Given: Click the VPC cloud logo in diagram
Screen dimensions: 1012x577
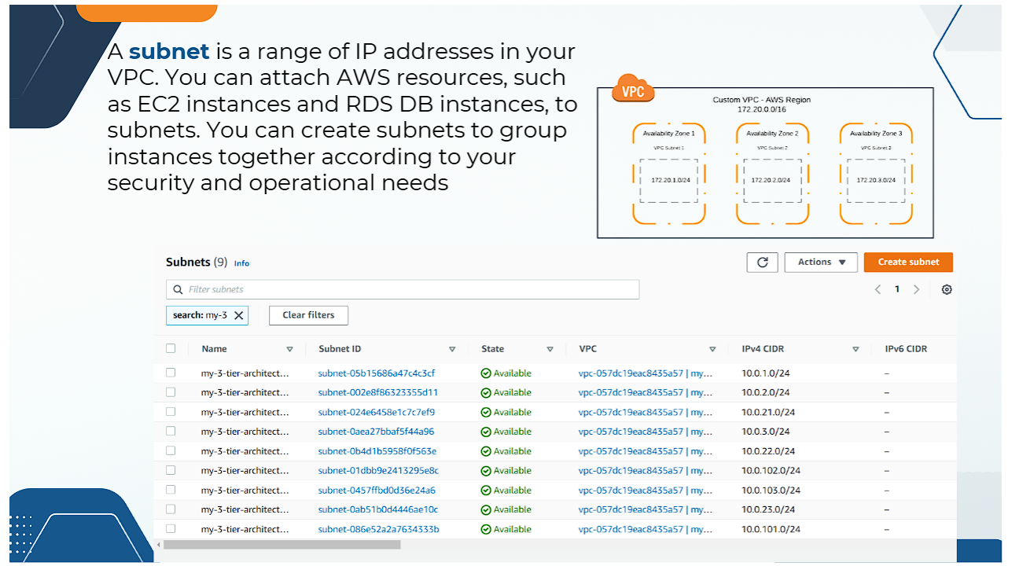Looking at the screenshot, I should click(x=633, y=88).
